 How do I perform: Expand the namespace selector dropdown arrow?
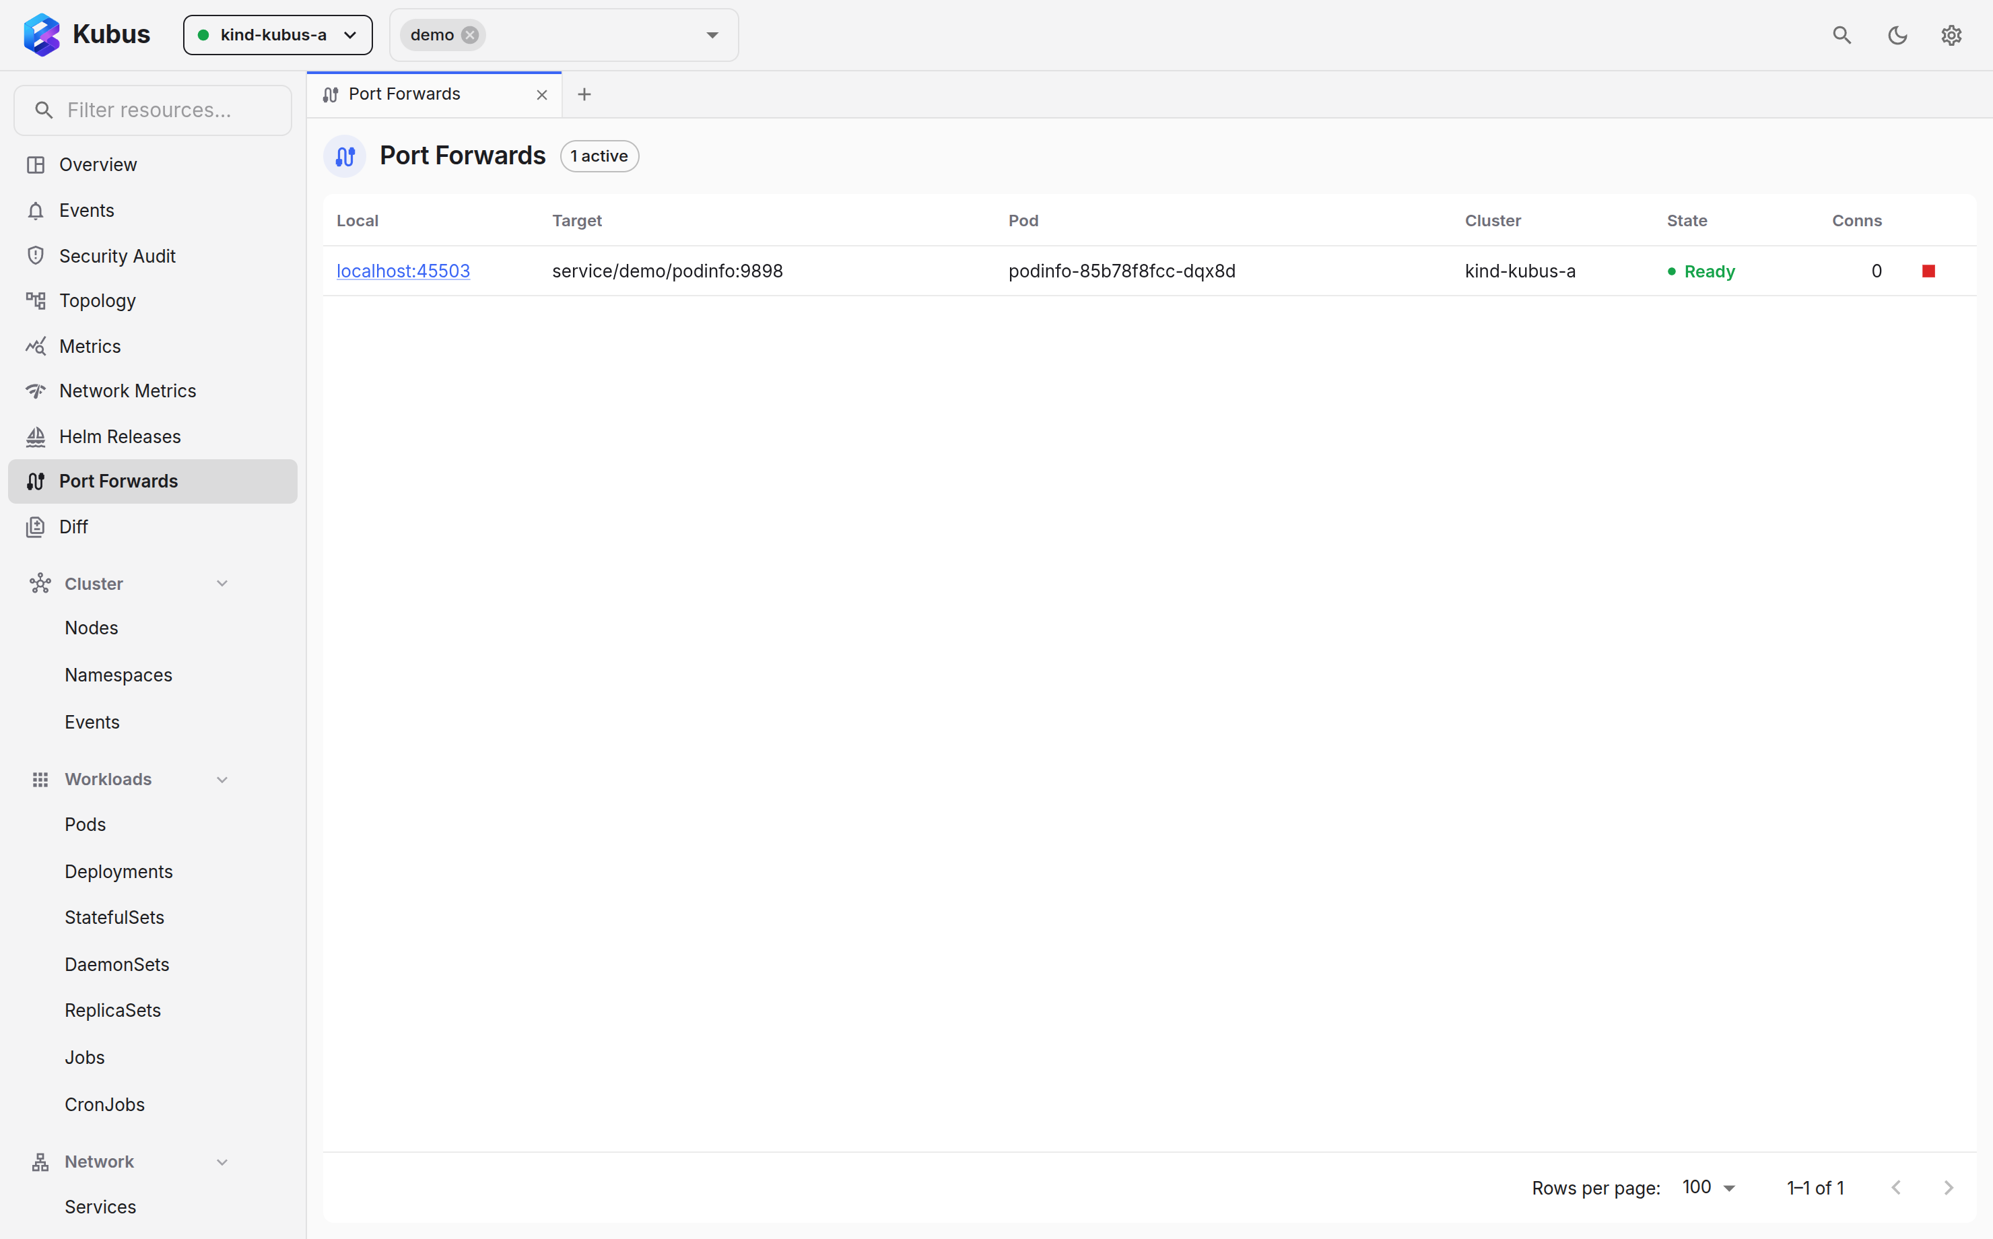coord(712,35)
